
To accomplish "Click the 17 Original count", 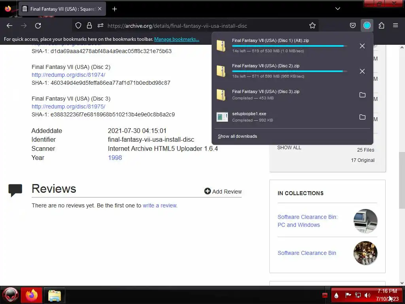I will click(363, 160).
